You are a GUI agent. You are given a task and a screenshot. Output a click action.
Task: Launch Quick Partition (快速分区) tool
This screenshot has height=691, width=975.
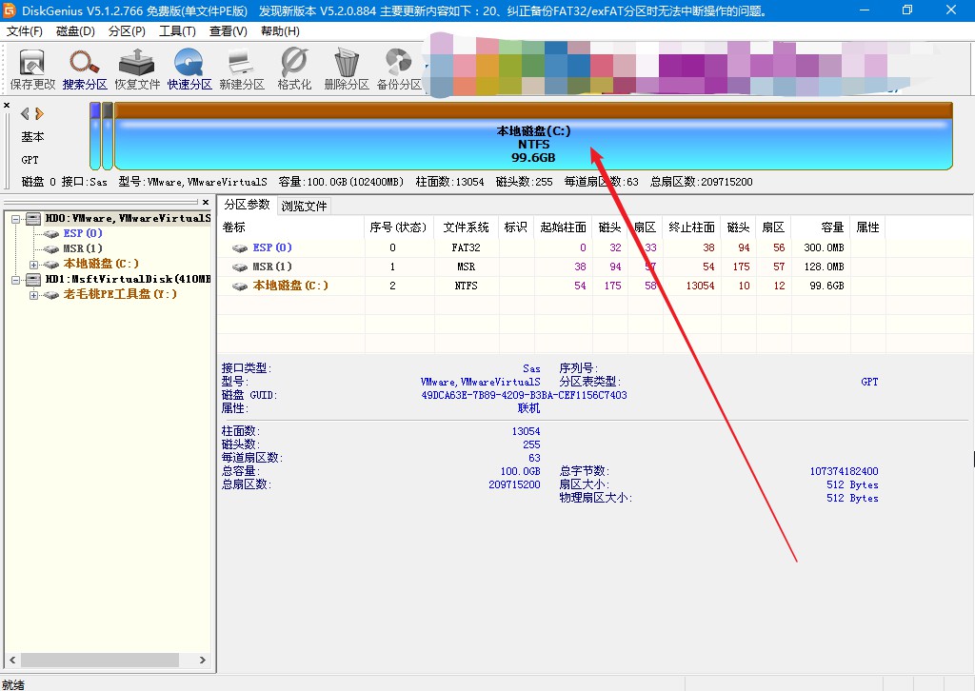189,69
